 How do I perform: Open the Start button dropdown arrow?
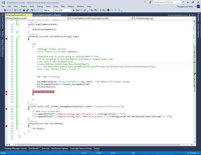81,10
